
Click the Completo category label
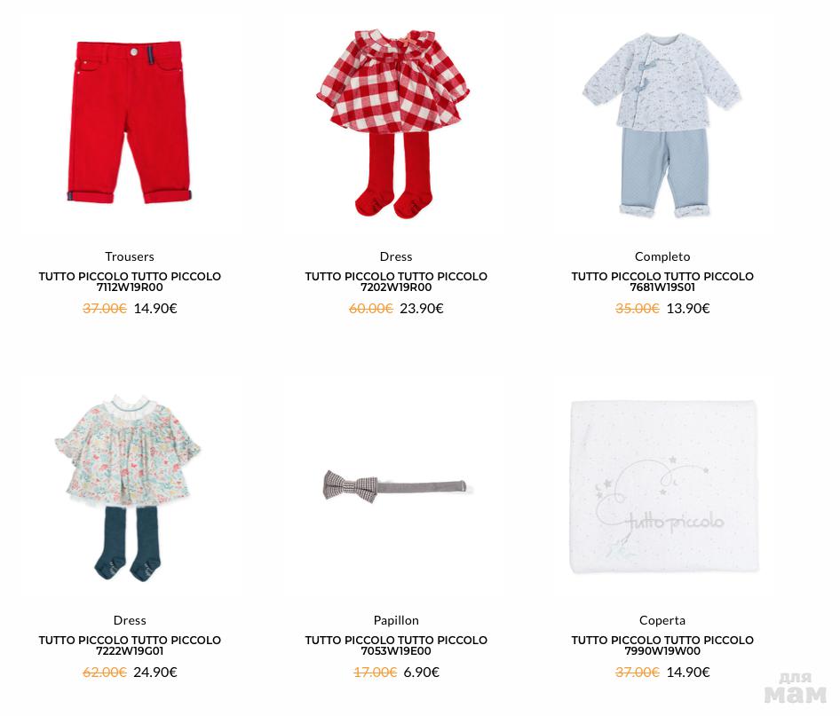662,256
